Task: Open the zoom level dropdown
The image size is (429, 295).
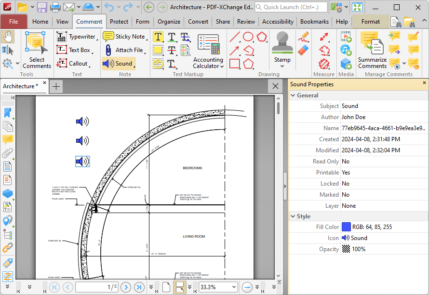Action: pyautogui.click(x=234, y=287)
